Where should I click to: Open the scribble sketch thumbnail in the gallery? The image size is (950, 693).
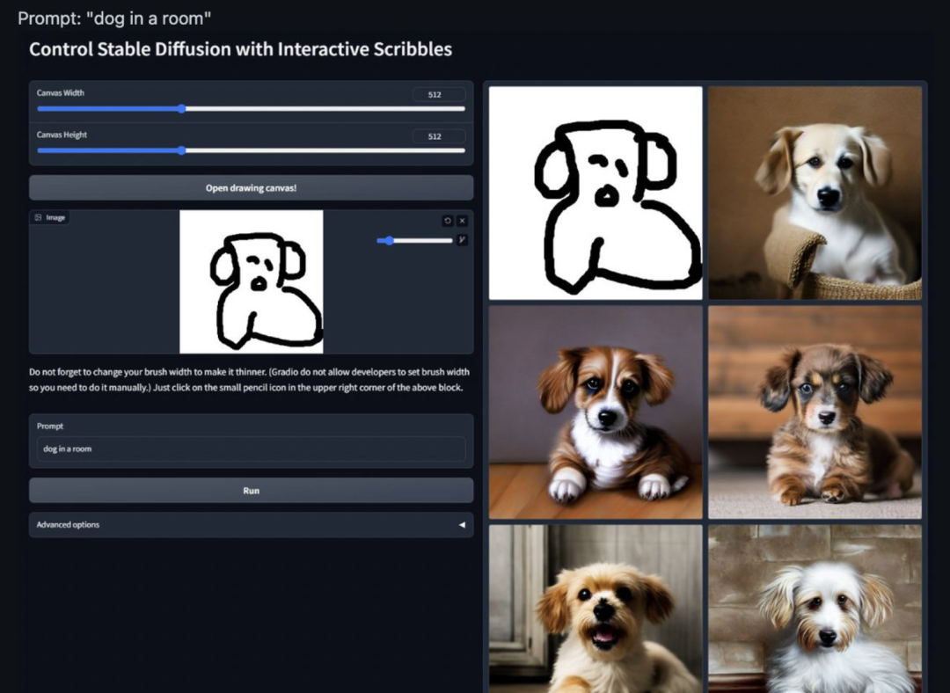(x=596, y=193)
